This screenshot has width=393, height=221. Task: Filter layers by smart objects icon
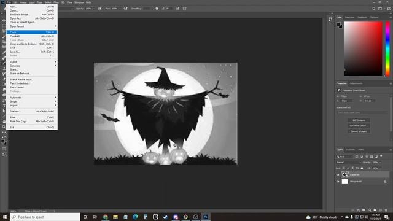point(376,157)
